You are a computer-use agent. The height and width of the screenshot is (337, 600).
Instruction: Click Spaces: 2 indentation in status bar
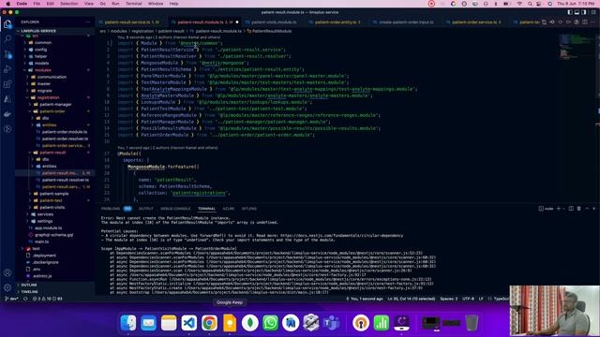[449, 299]
